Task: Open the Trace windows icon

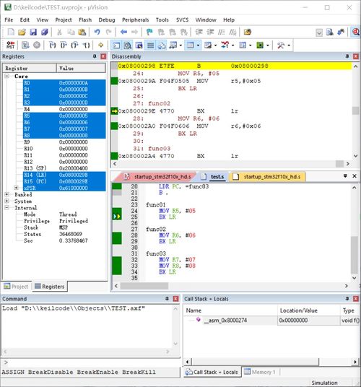Action: pos(243,45)
